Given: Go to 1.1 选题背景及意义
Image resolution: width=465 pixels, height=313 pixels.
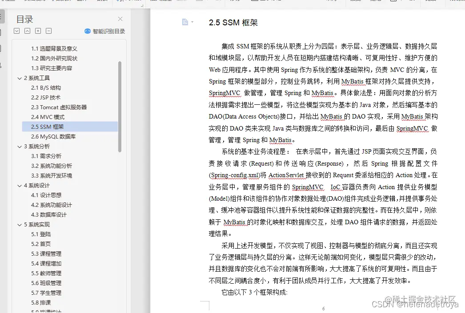Looking at the screenshot, I should pyautogui.click(x=54, y=48).
